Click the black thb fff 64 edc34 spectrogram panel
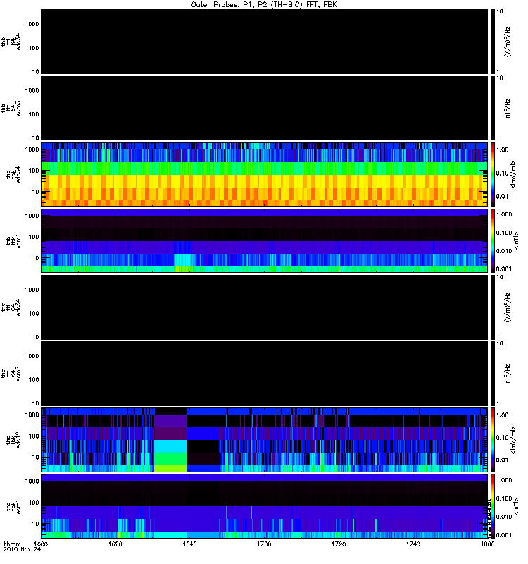 264,42
